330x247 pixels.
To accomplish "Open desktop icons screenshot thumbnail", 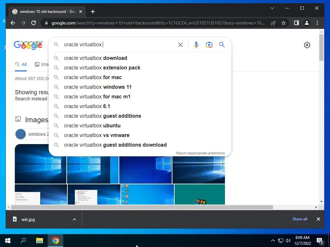I will coord(148,194).
